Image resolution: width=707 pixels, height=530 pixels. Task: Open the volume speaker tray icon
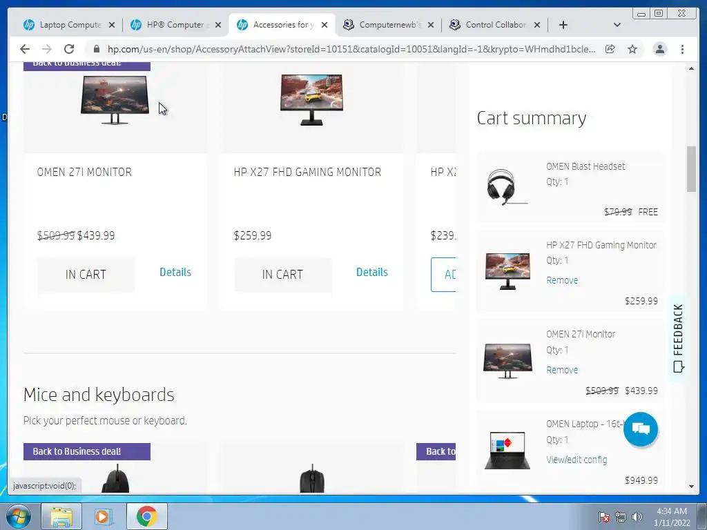pos(637,517)
